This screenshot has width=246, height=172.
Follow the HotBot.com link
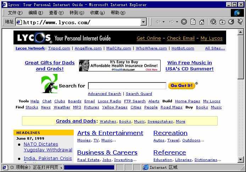pos(183,48)
